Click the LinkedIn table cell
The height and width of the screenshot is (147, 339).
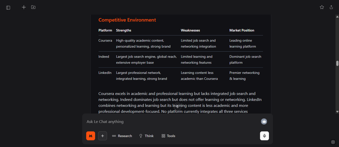pos(105,73)
